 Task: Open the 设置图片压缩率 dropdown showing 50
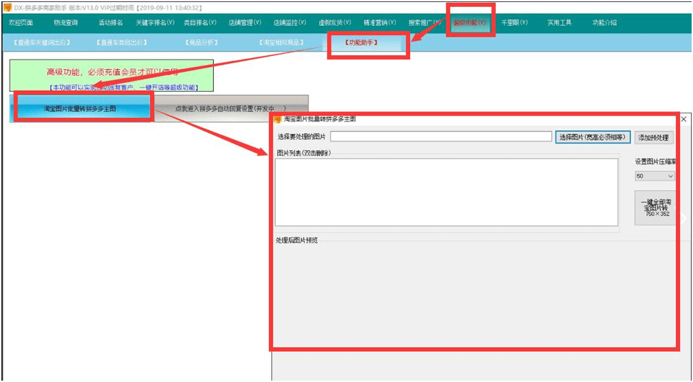click(655, 176)
